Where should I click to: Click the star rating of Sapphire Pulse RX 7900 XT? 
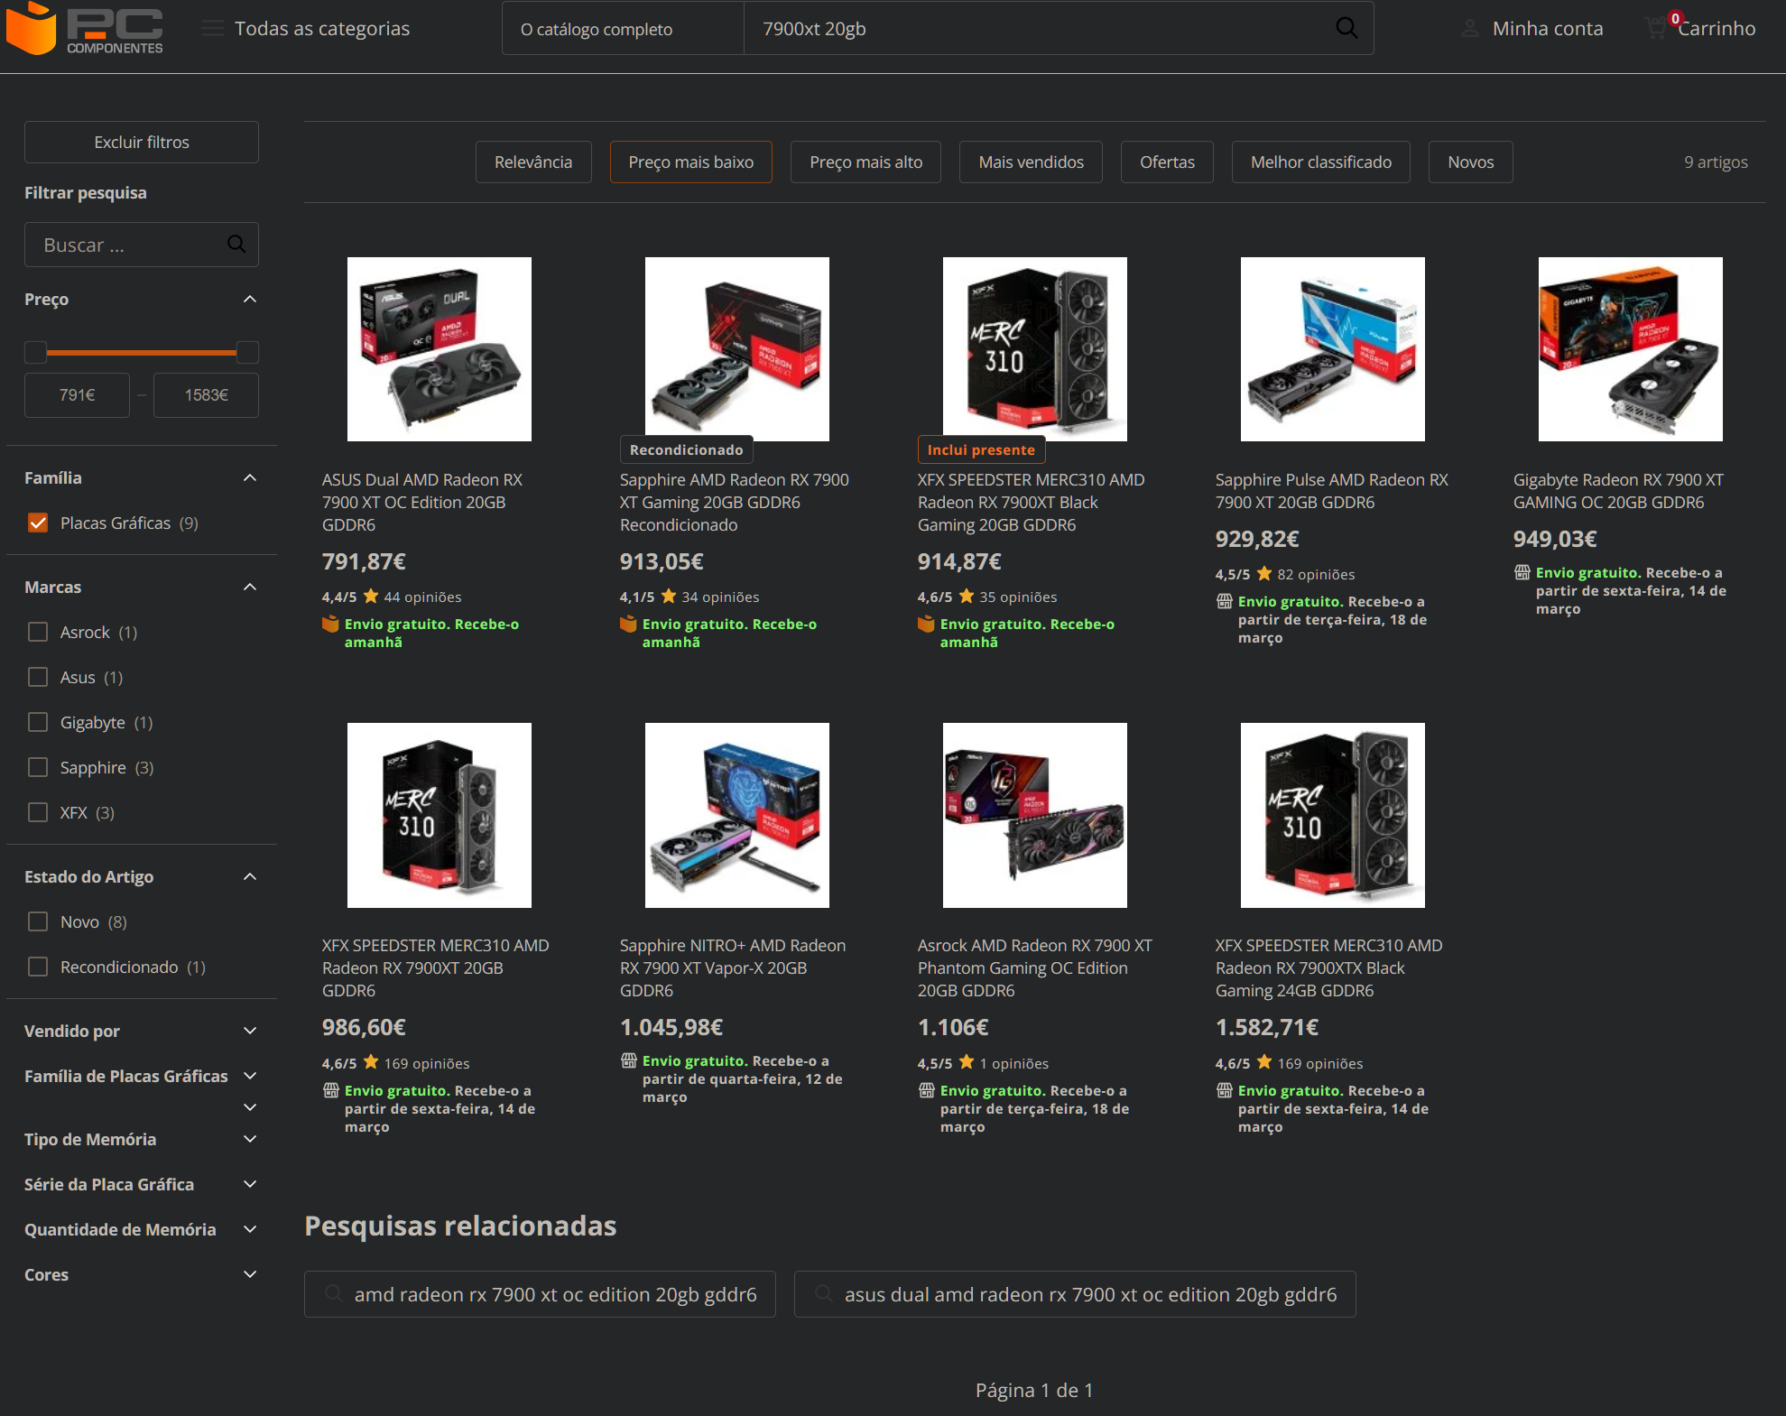pos(1264,573)
